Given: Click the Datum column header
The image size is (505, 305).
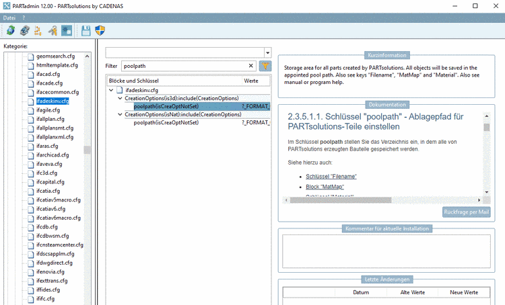Looking at the screenshot, I should 361,292.
